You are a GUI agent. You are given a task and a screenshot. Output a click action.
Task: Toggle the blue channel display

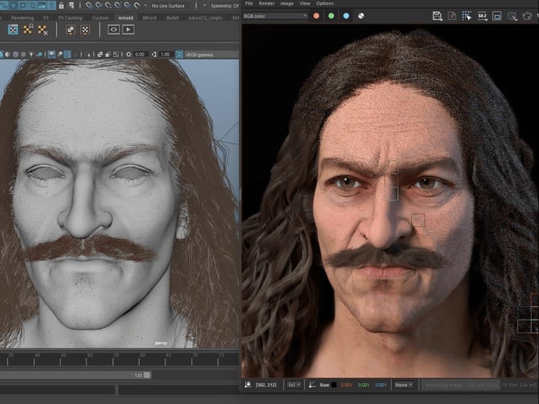point(346,16)
